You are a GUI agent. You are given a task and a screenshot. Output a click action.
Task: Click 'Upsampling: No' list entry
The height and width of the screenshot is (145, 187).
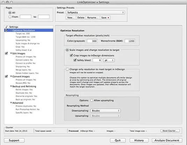[23, 40]
